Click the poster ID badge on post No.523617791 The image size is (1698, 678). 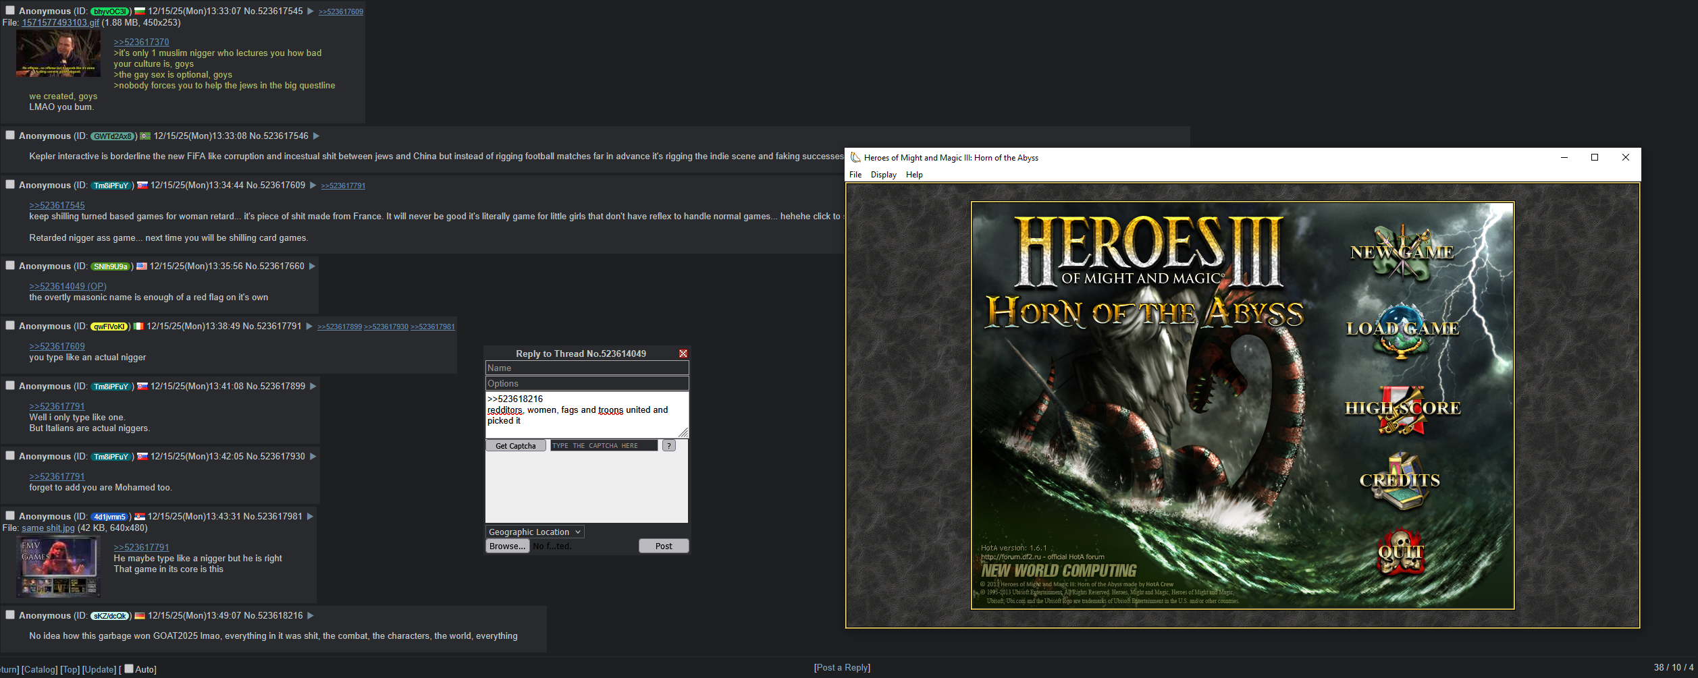(x=109, y=327)
